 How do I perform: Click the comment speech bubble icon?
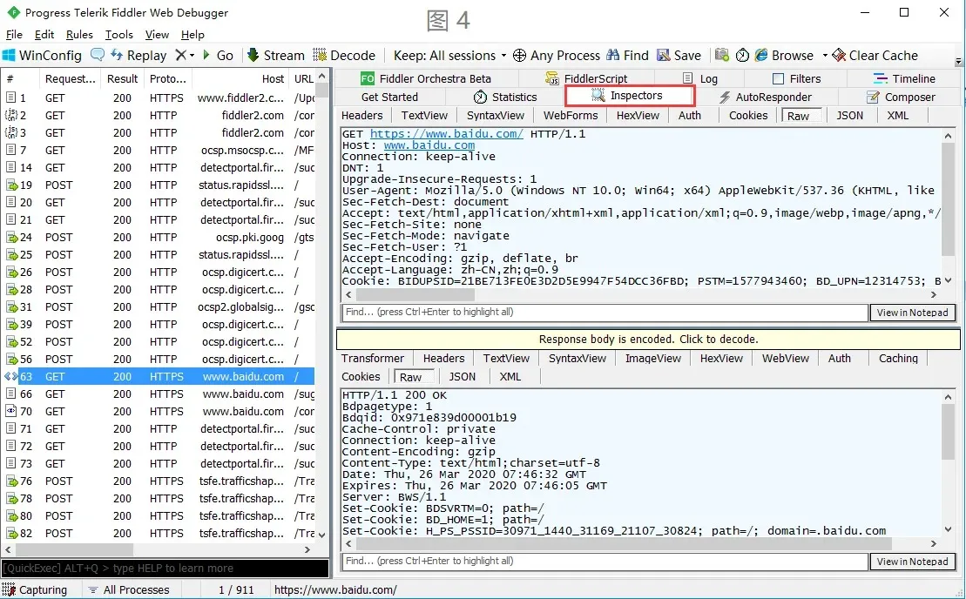(98, 55)
